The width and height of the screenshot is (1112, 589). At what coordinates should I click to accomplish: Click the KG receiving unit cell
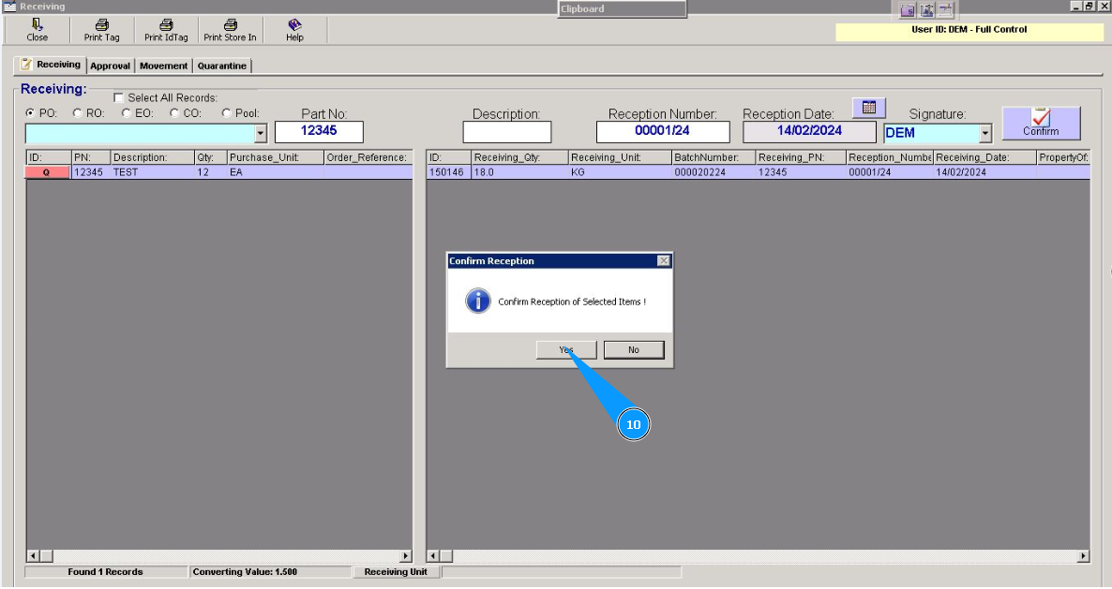[x=620, y=172]
